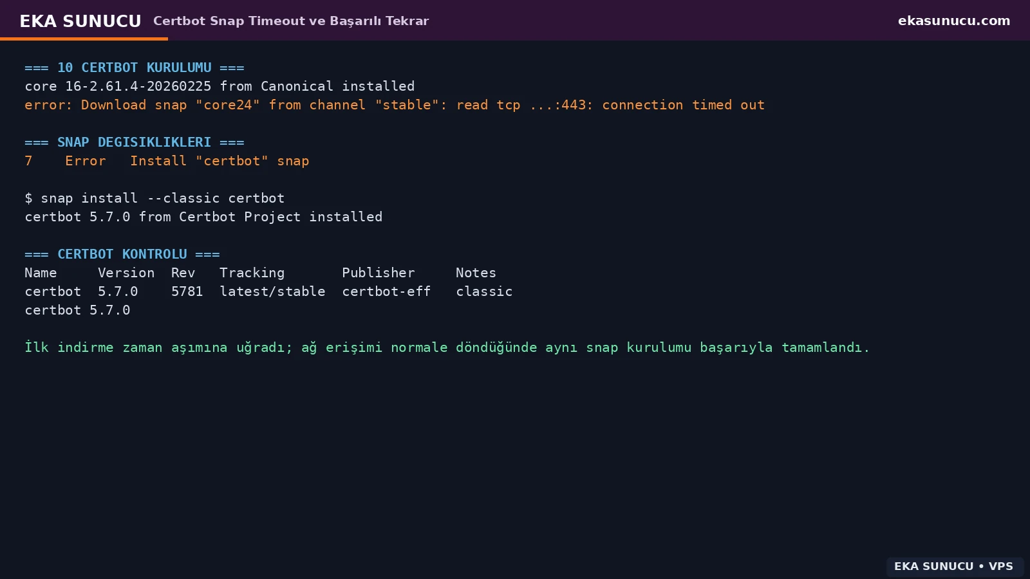Image resolution: width=1030 pixels, height=579 pixels.
Task: Click the EKA SUNUCU logo title
Action: pos(80,21)
